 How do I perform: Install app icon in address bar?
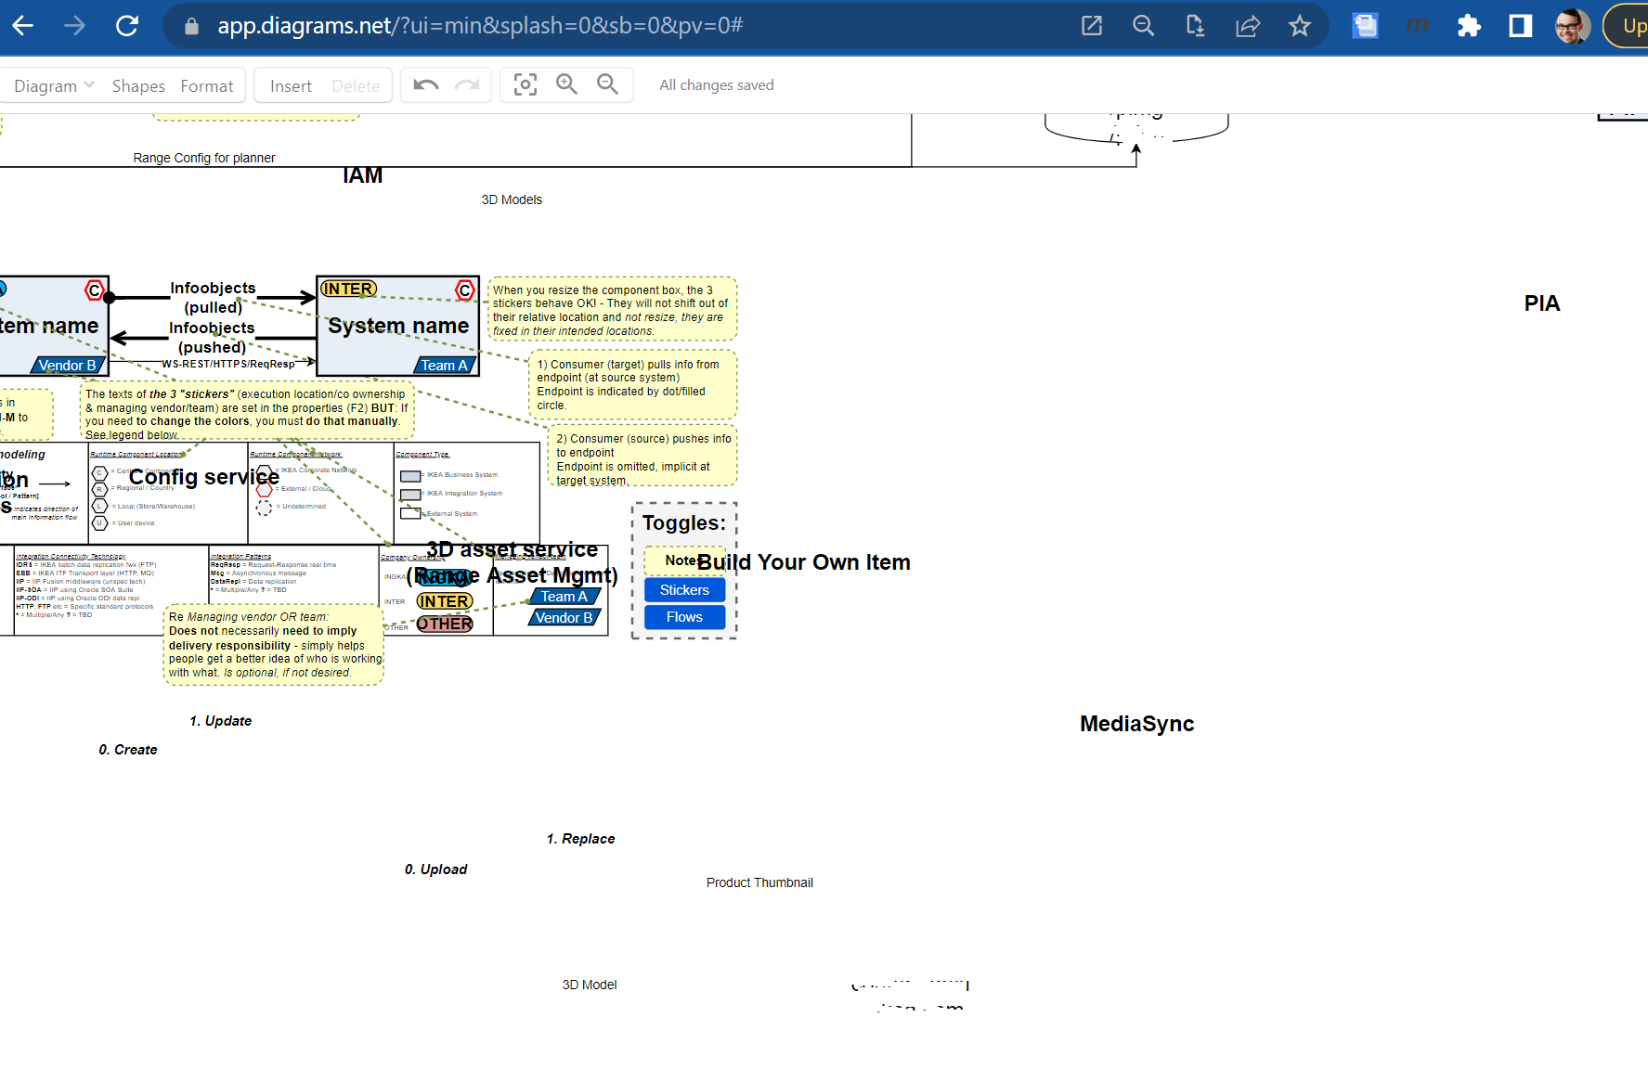coord(1196,26)
